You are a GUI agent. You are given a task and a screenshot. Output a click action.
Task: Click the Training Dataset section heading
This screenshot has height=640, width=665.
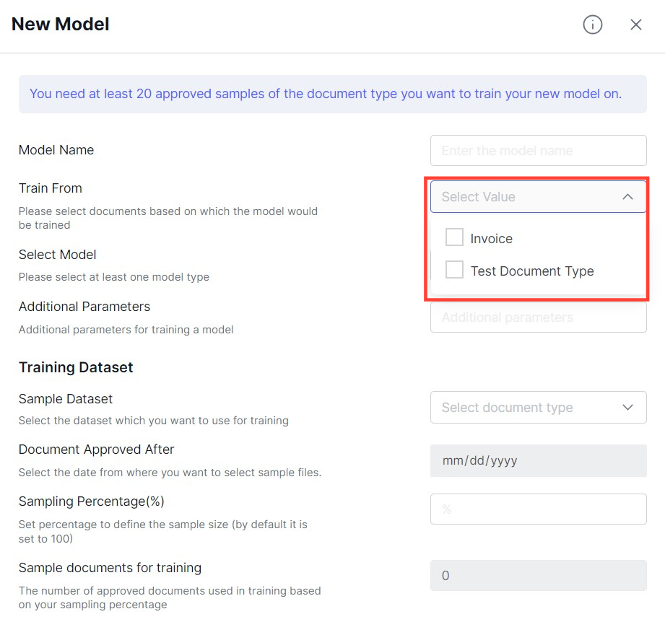[76, 367]
